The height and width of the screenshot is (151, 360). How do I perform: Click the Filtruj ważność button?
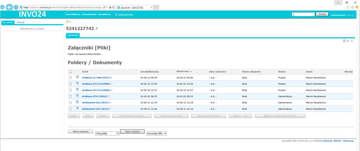(x=81, y=132)
